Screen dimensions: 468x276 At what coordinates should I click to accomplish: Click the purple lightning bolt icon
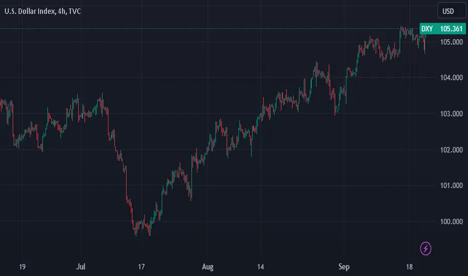pyautogui.click(x=426, y=248)
